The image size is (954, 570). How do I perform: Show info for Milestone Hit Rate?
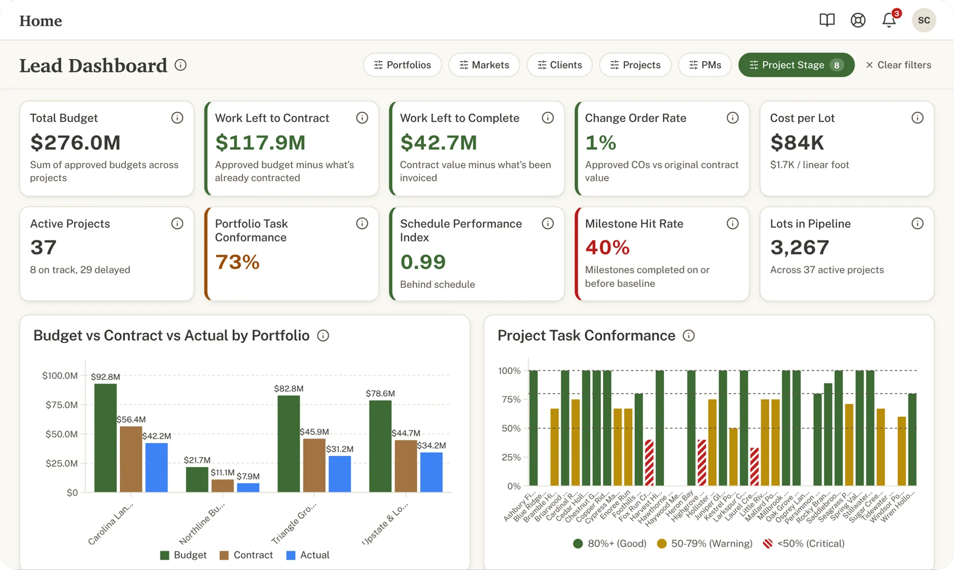pos(732,223)
